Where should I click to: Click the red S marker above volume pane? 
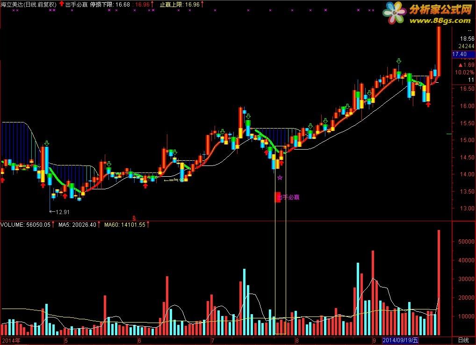pos(134,218)
